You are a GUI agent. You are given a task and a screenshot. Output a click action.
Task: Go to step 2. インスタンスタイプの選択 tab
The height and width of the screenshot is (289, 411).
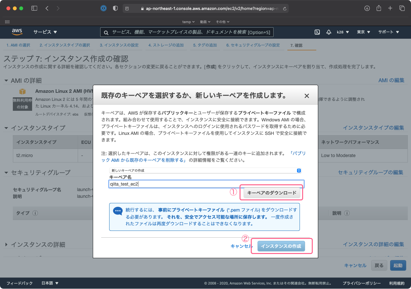click(65, 45)
